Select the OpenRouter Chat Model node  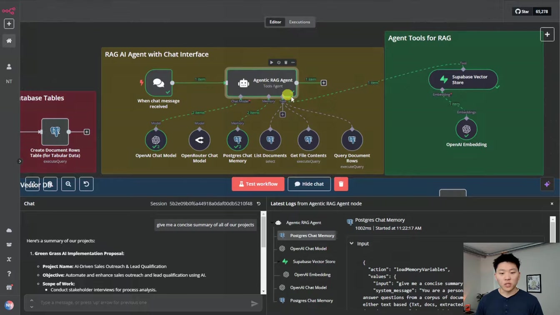coord(200,140)
